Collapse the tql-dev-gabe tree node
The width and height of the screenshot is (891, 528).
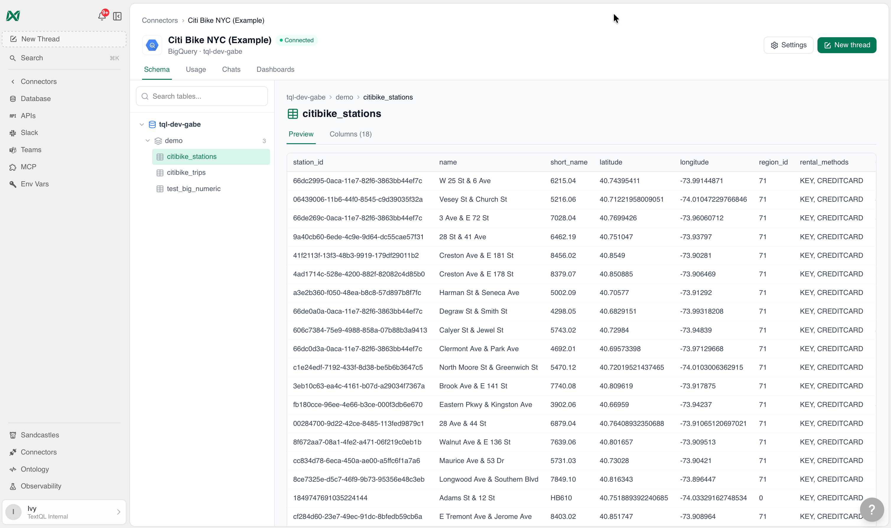pyautogui.click(x=142, y=125)
